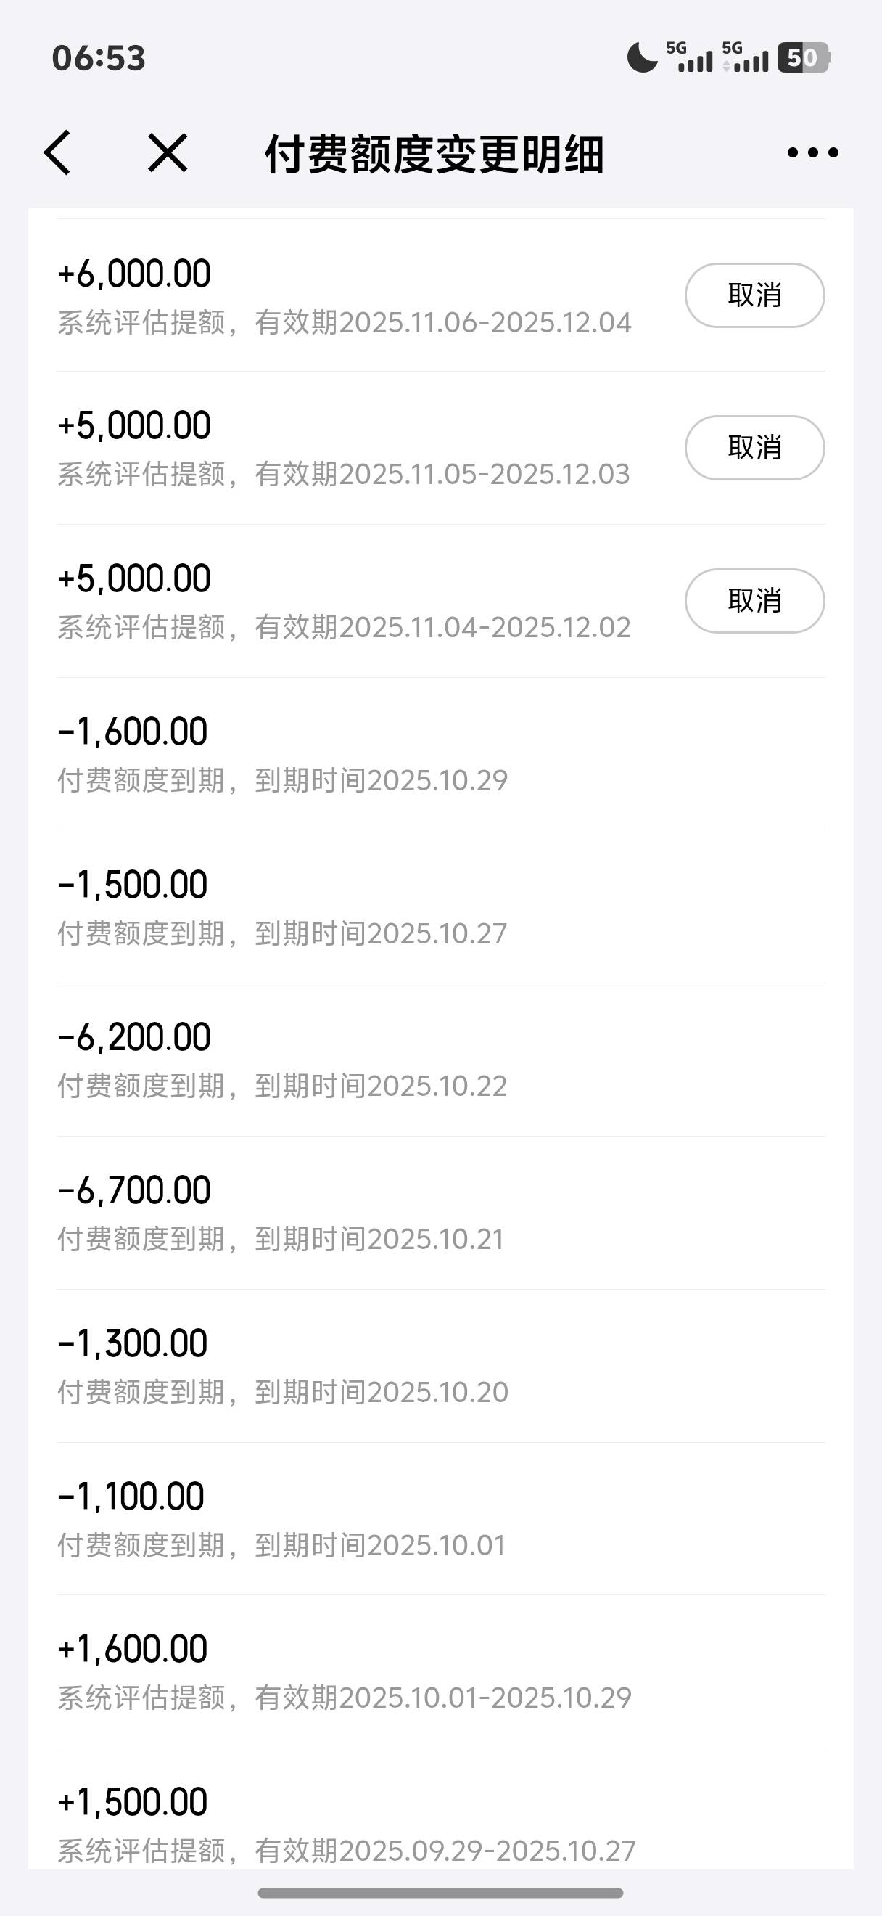
Task: Tap the first 5G signal strength icon
Action: pyautogui.click(x=689, y=58)
